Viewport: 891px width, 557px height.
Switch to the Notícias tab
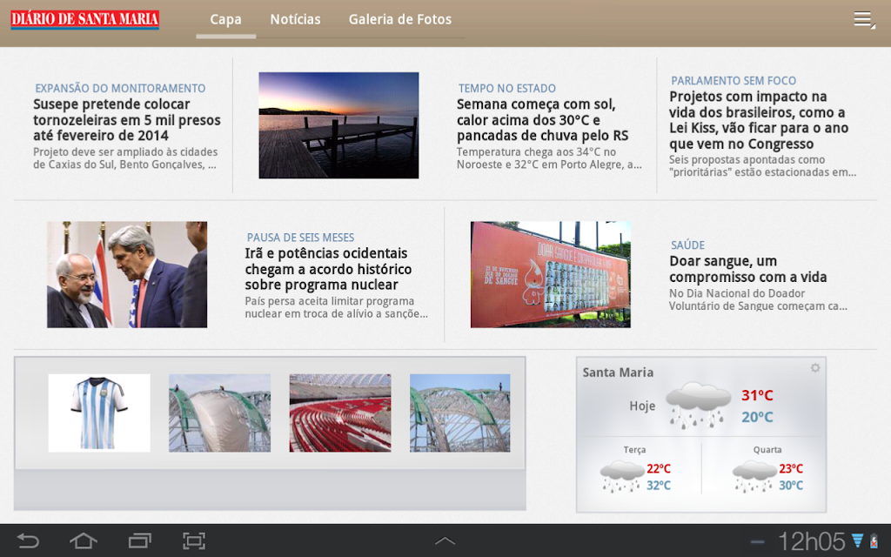point(295,19)
